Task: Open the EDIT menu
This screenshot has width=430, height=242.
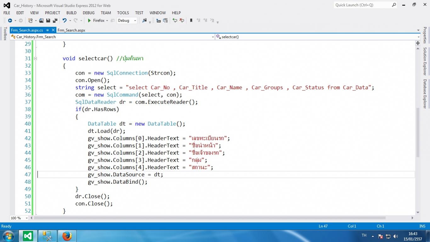Action: (20, 13)
